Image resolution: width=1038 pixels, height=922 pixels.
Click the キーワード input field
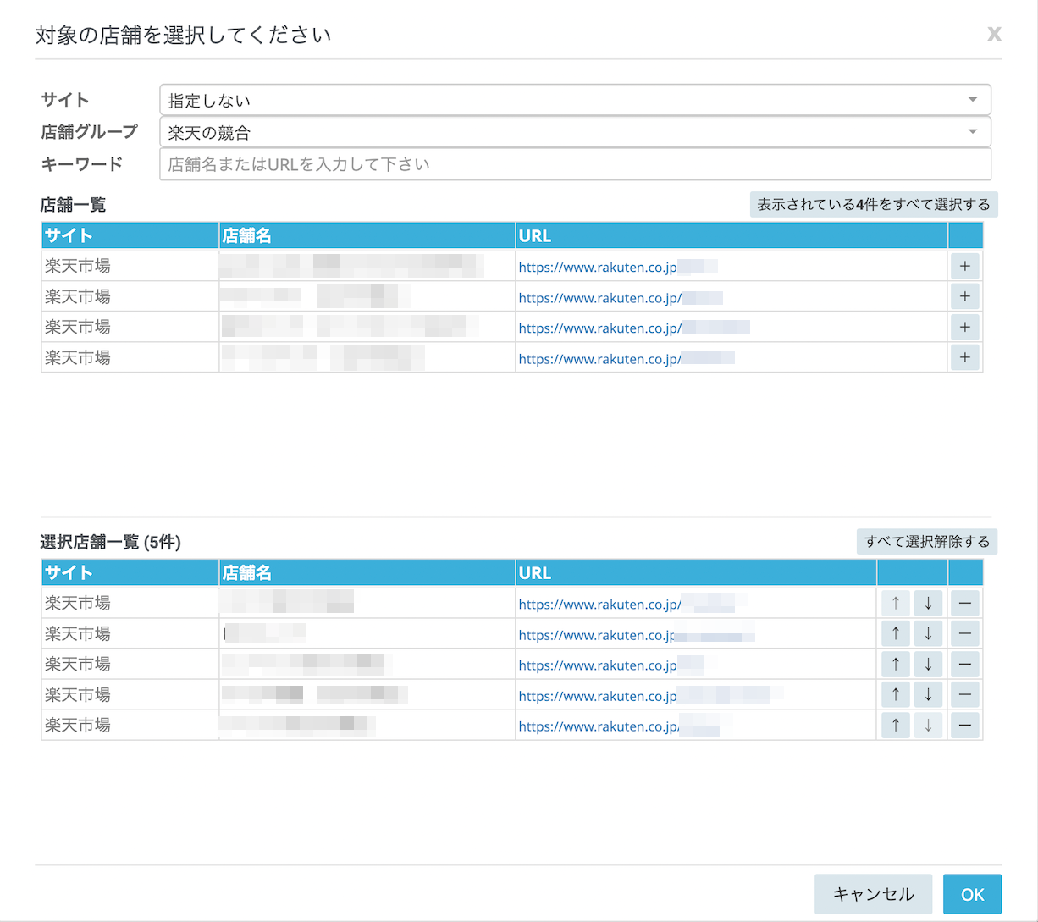tap(575, 164)
